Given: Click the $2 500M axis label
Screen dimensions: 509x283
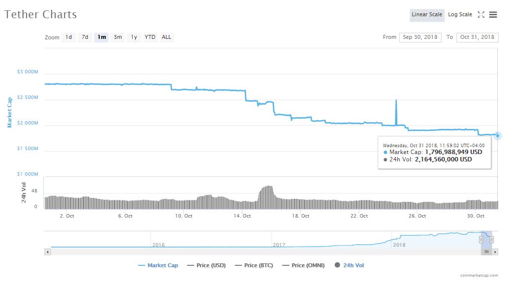Looking at the screenshot, I should tap(28, 97).
